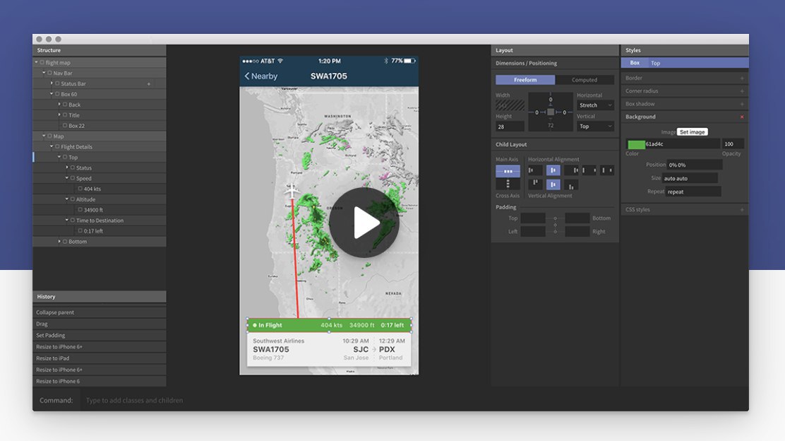Expand the Status Bar tree node
The image size is (785, 441).
[52, 83]
